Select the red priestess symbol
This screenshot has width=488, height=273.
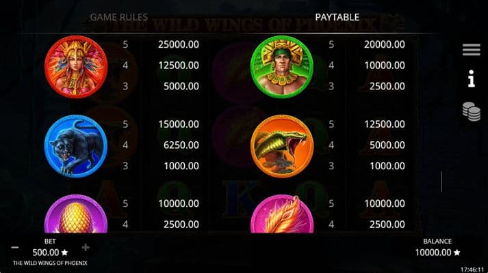tap(76, 67)
